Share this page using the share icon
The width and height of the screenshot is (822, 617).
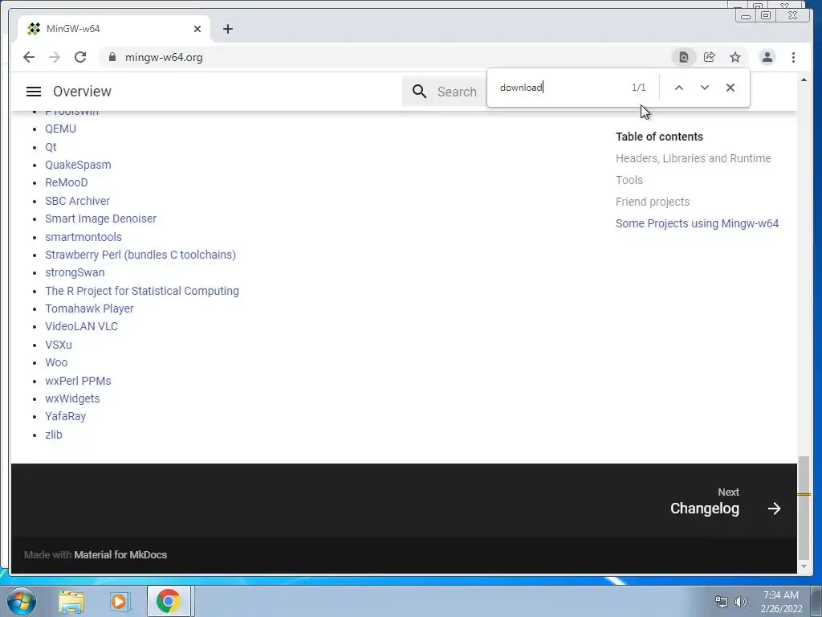point(710,57)
